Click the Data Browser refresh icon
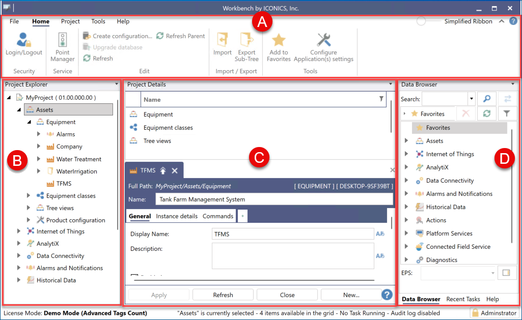522x320 pixels. tap(487, 113)
